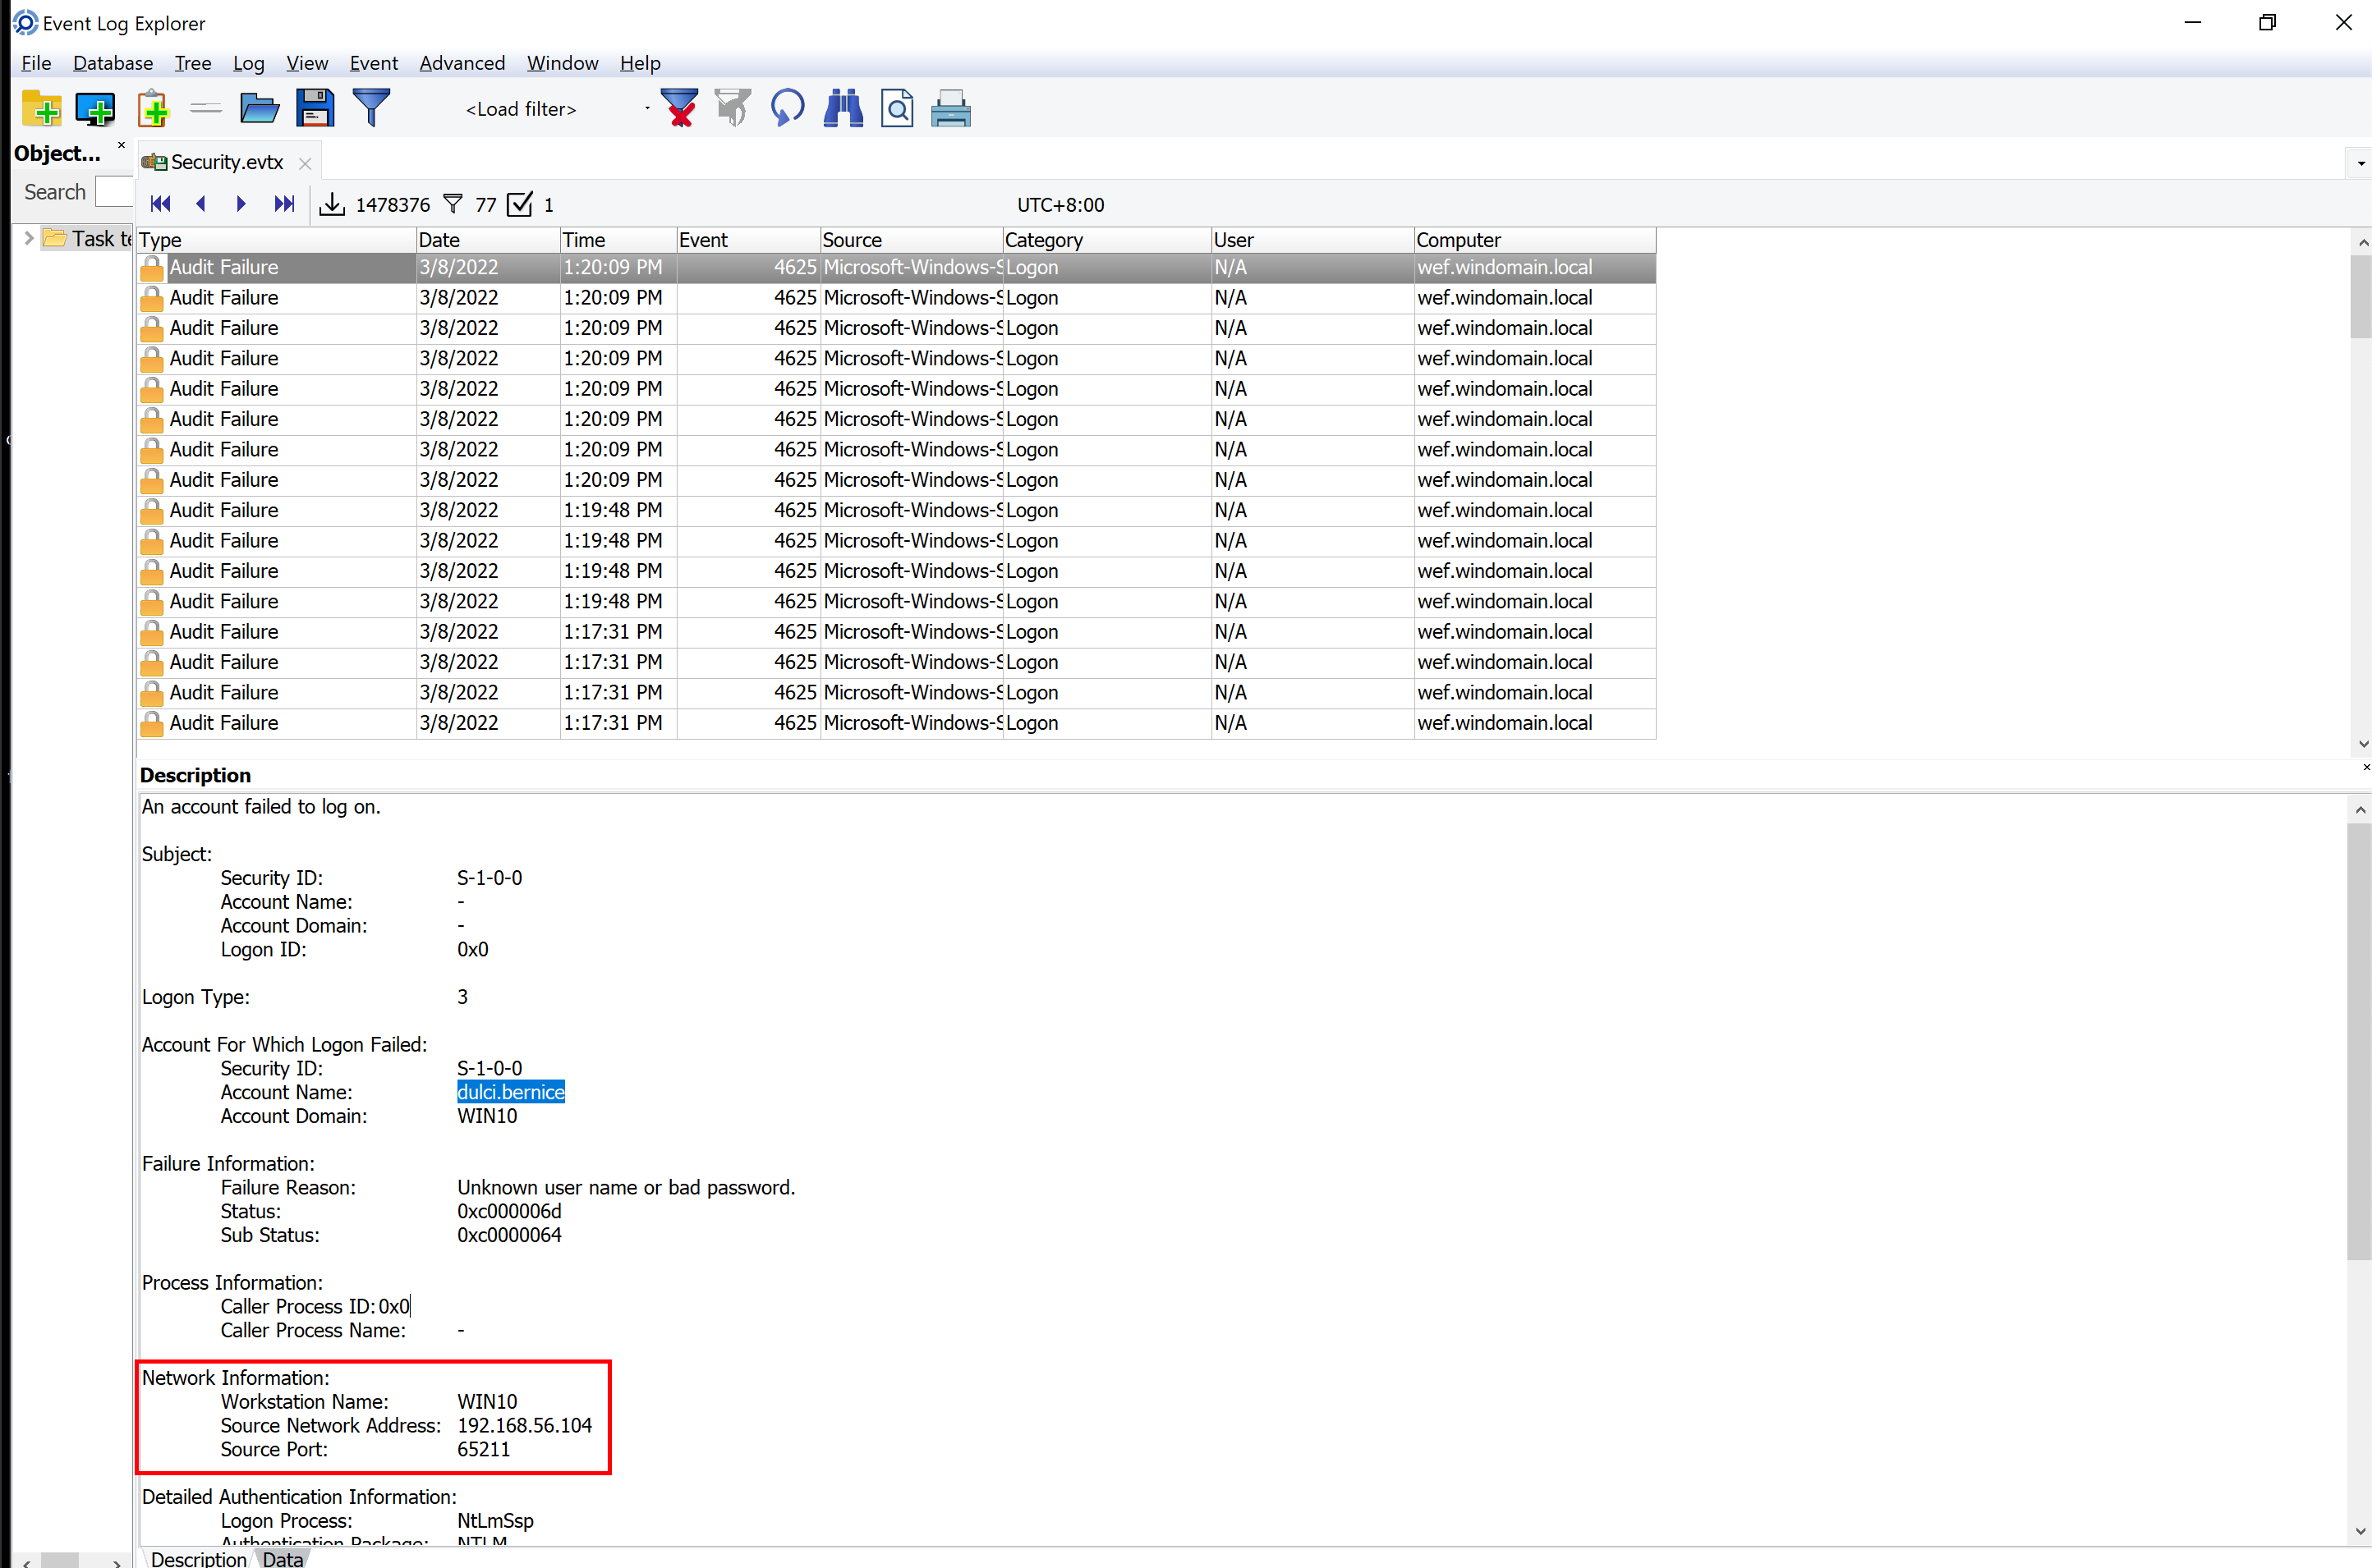2372x1568 pixels.
Task: Open the Window menu
Action: tap(563, 63)
